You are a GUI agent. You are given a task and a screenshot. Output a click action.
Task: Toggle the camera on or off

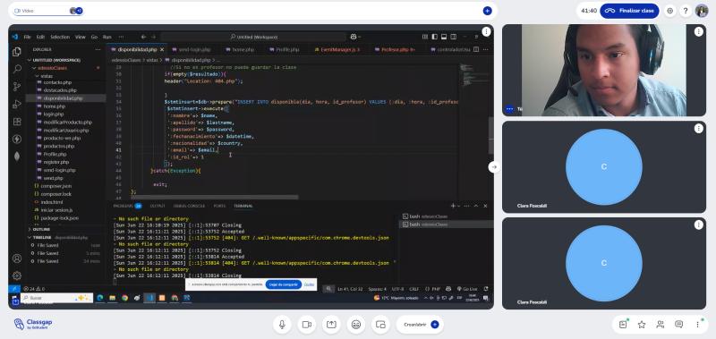pyautogui.click(x=307, y=325)
